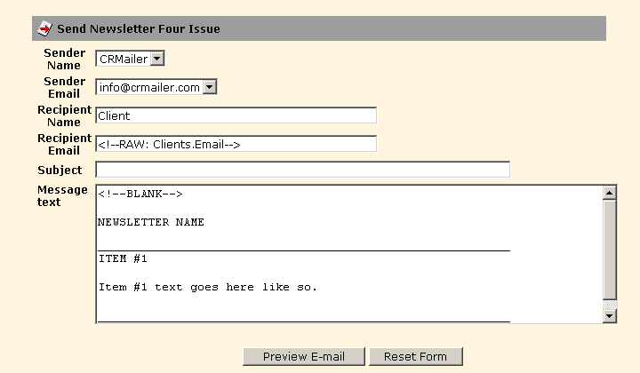Focus the Recipient Name field containing Client
The height and width of the screenshot is (373, 640).
pyautogui.click(x=236, y=115)
